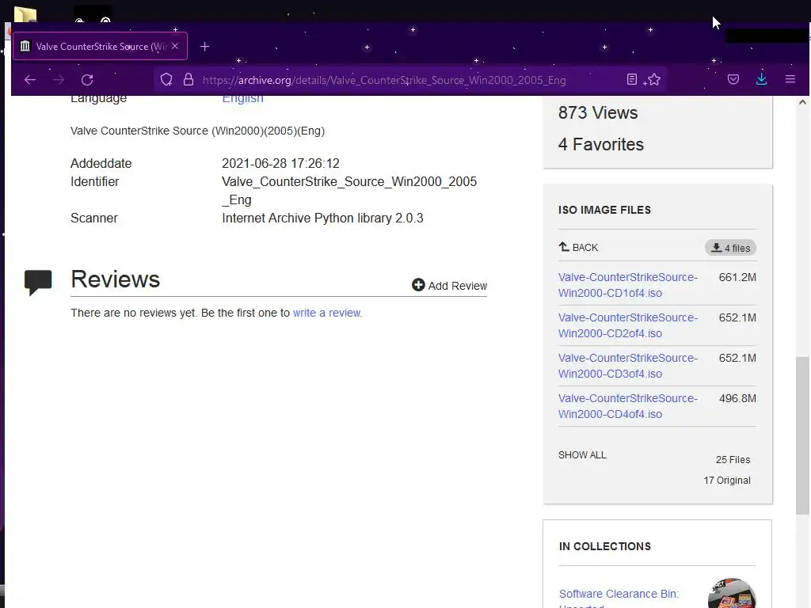The width and height of the screenshot is (811, 608).
Task: Click the Reviews speech bubble icon
Action: tap(38, 283)
